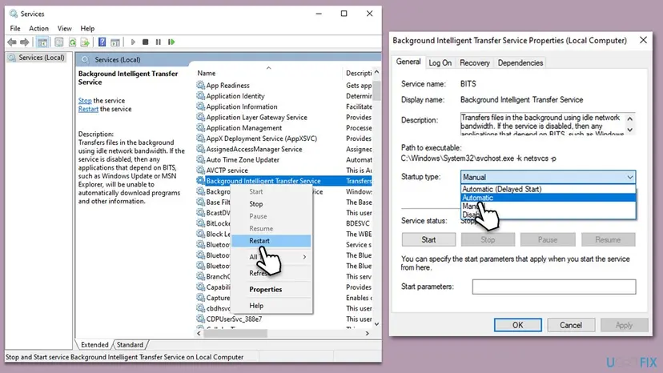The height and width of the screenshot is (373, 663).
Task: Click the Start parameters input field
Action: coord(554,287)
